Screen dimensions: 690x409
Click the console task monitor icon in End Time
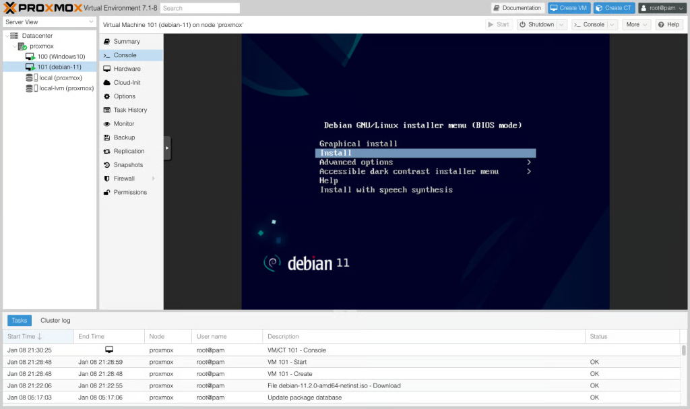[109, 350]
